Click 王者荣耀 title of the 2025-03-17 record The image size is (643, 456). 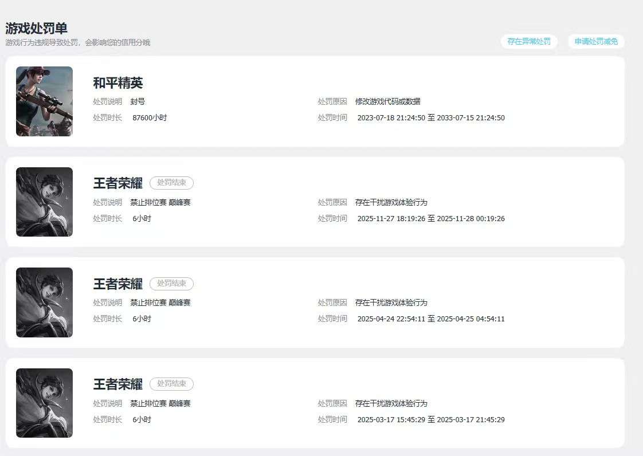click(118, 384)
